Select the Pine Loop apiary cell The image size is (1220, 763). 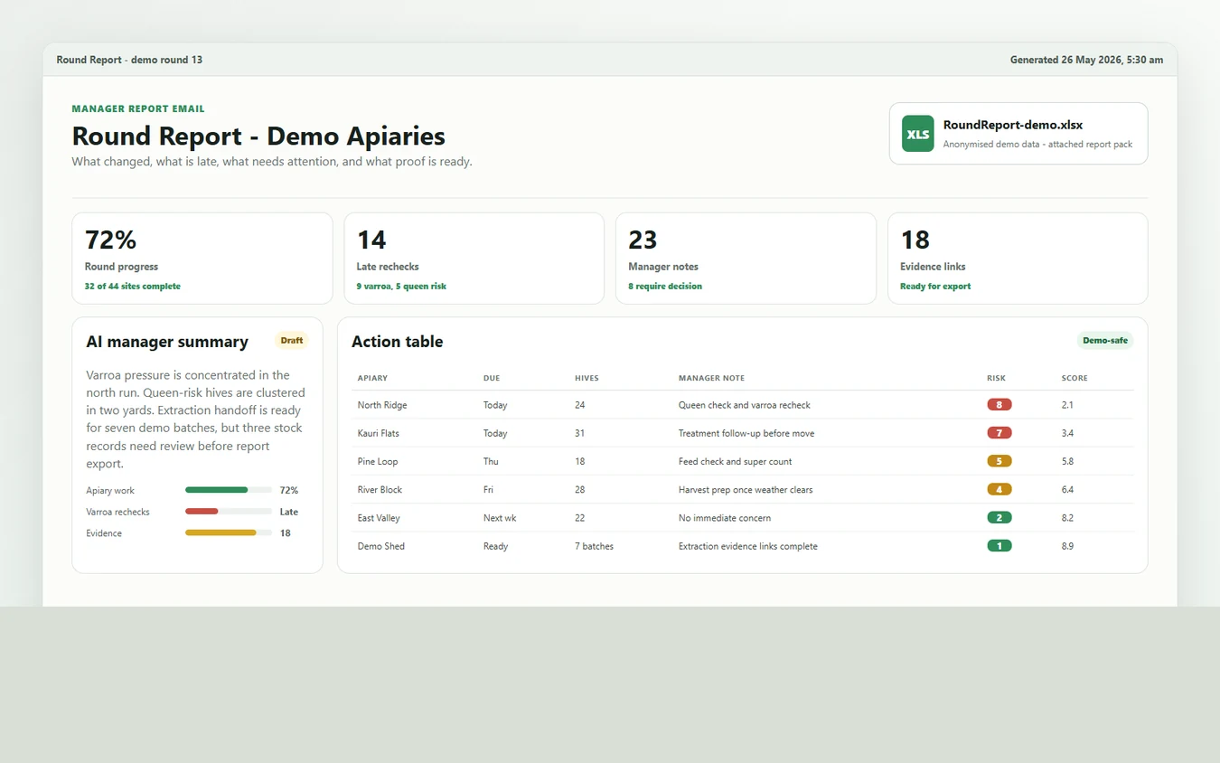coord(378,461)
